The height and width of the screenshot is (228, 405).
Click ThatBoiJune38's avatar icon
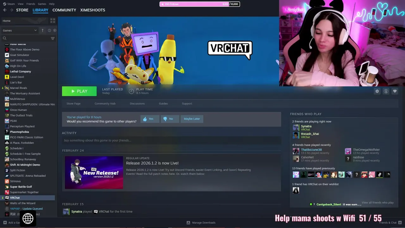[x=296, y=151]
